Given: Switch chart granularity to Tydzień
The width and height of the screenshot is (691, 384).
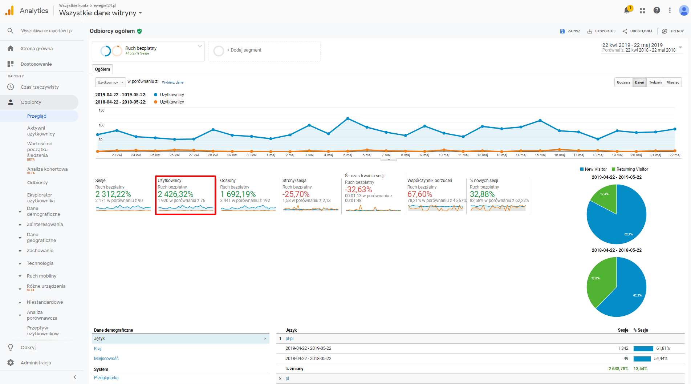Looking at the screenshot, I should pos(655,82).
